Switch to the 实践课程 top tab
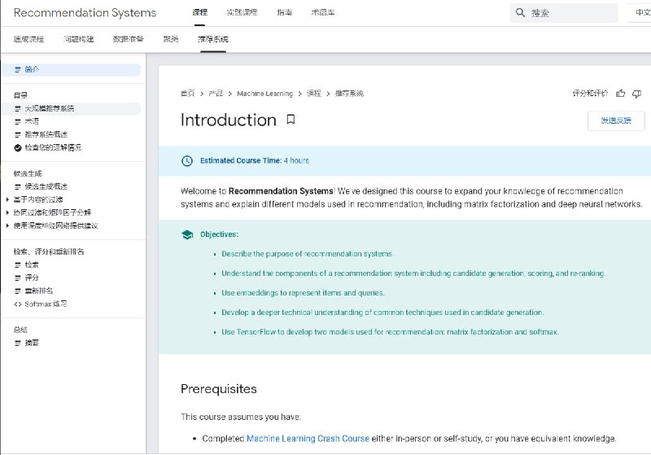This screenshot has height=455, width=651. (x=242, y=13)
